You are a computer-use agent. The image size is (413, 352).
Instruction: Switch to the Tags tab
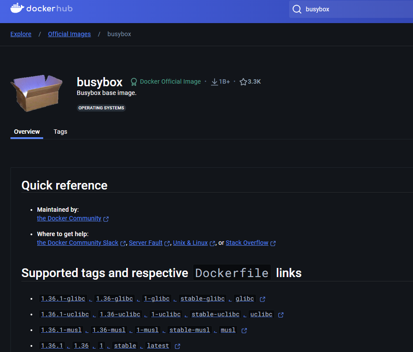60,132
